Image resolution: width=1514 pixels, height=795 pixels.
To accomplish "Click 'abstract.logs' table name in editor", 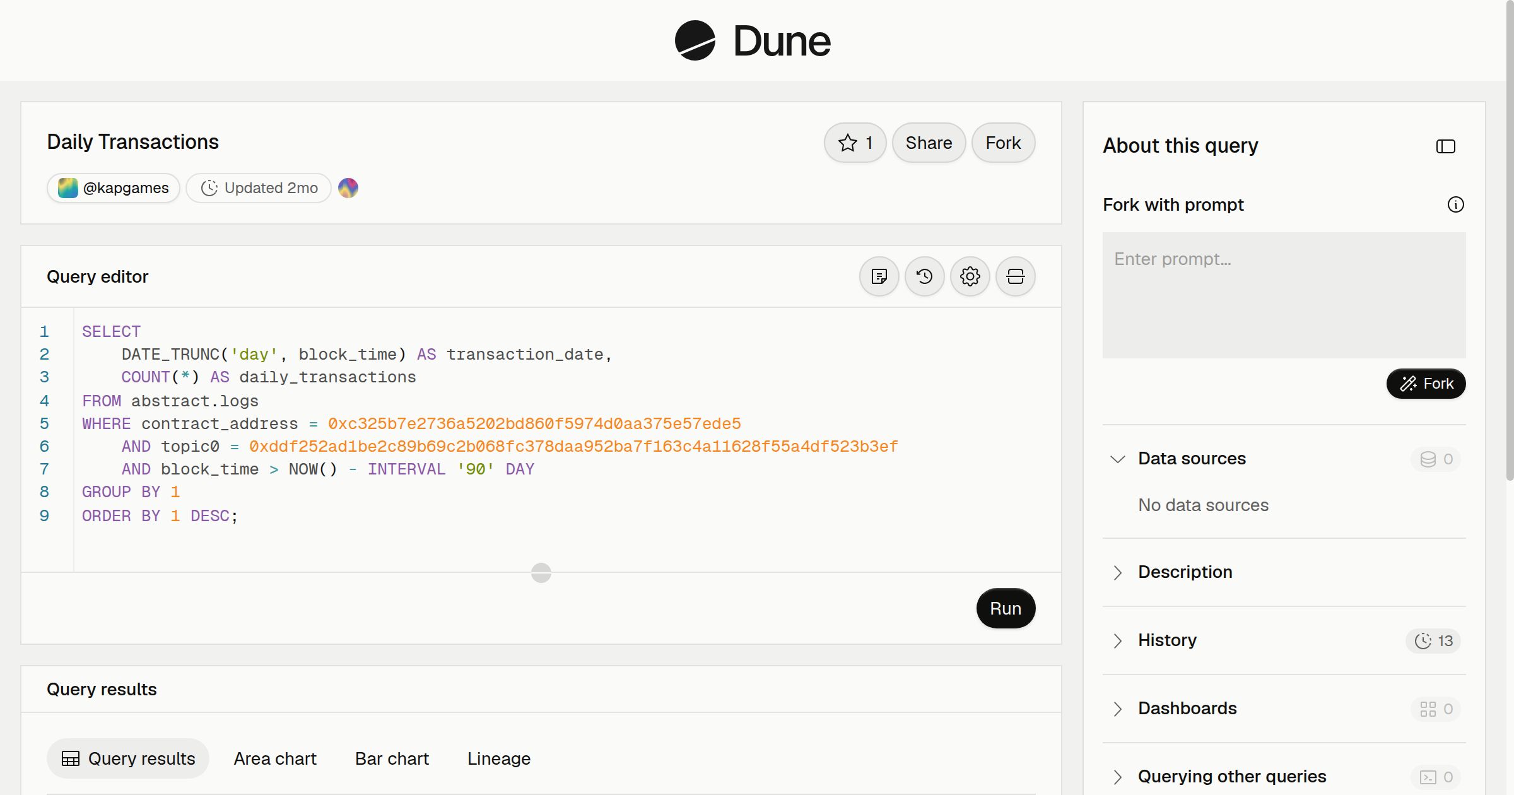I will click(195, 401).
